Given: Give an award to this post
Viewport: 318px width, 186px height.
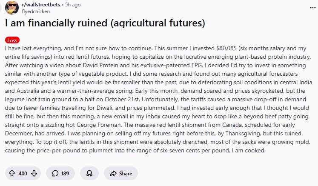Looking at the screenshot, I should [x=89, y=173].
